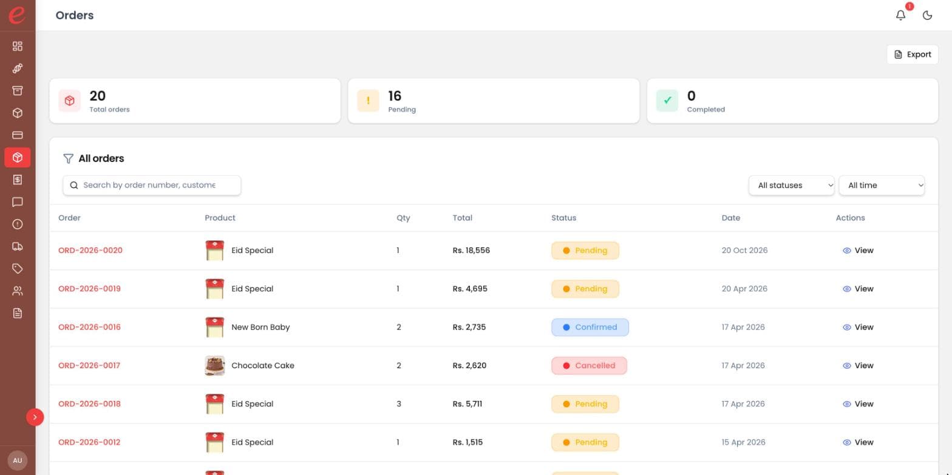The height and width of the screenshot is (475, 952).
Task: Toggle dark mode moon icon
Action: click(927, 15)
